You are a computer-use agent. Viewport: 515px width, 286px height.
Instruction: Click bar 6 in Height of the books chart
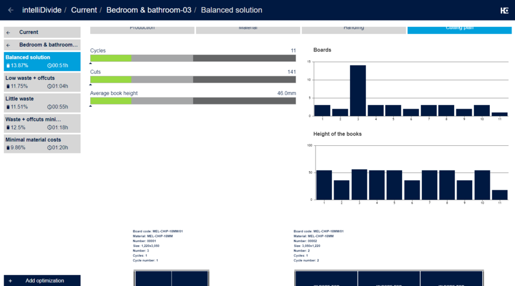click(412, 190)
